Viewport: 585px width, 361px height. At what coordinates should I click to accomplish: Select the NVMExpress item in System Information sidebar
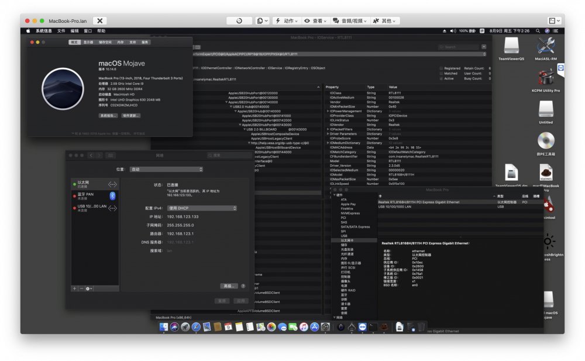click(350, 213)
